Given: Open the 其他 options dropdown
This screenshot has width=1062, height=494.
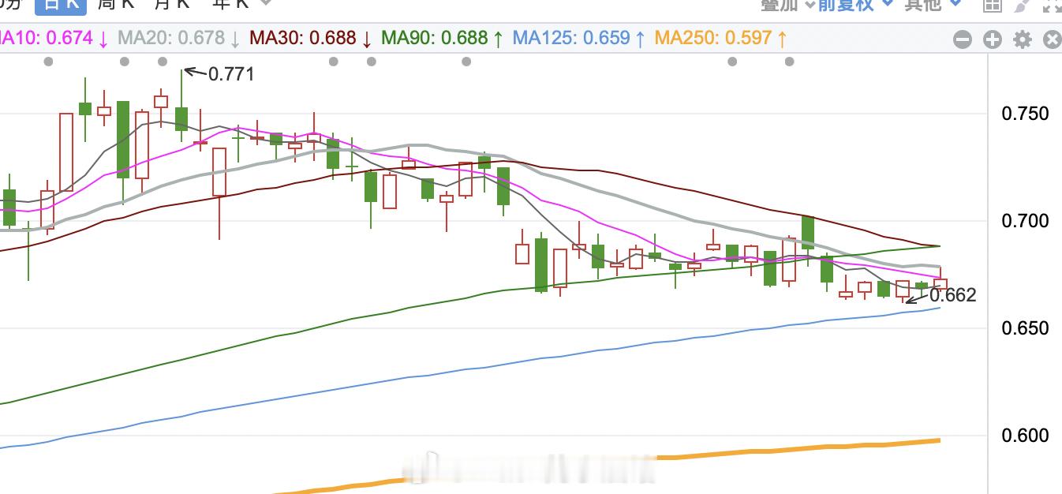Looking at the screenshot, I should pos(933,4).
